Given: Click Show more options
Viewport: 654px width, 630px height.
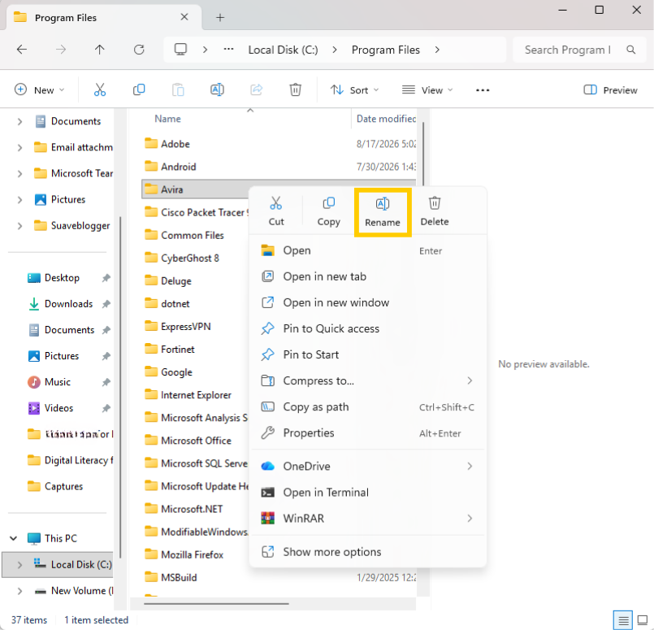Looking at the screenshot, I should tap(368, 553).
